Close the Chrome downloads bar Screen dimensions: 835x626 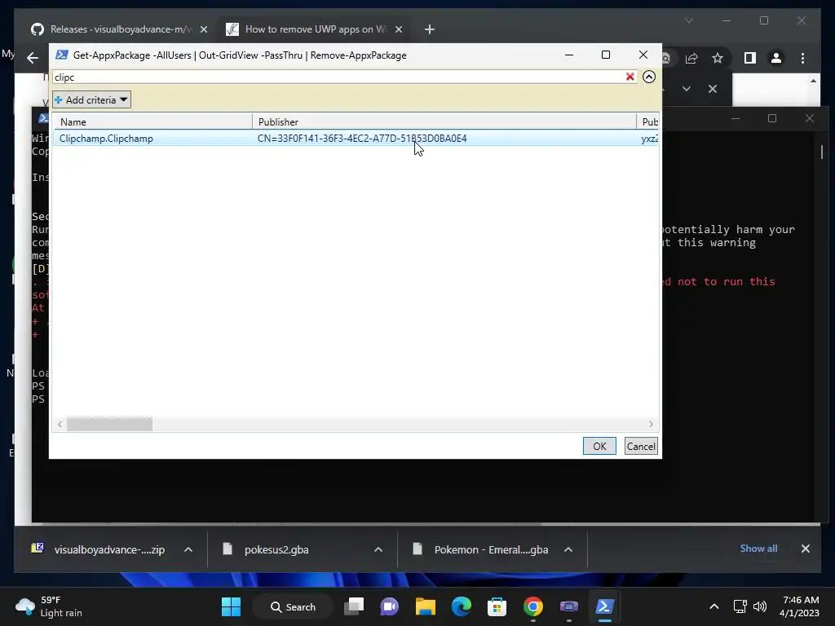(x=805, y=549)
